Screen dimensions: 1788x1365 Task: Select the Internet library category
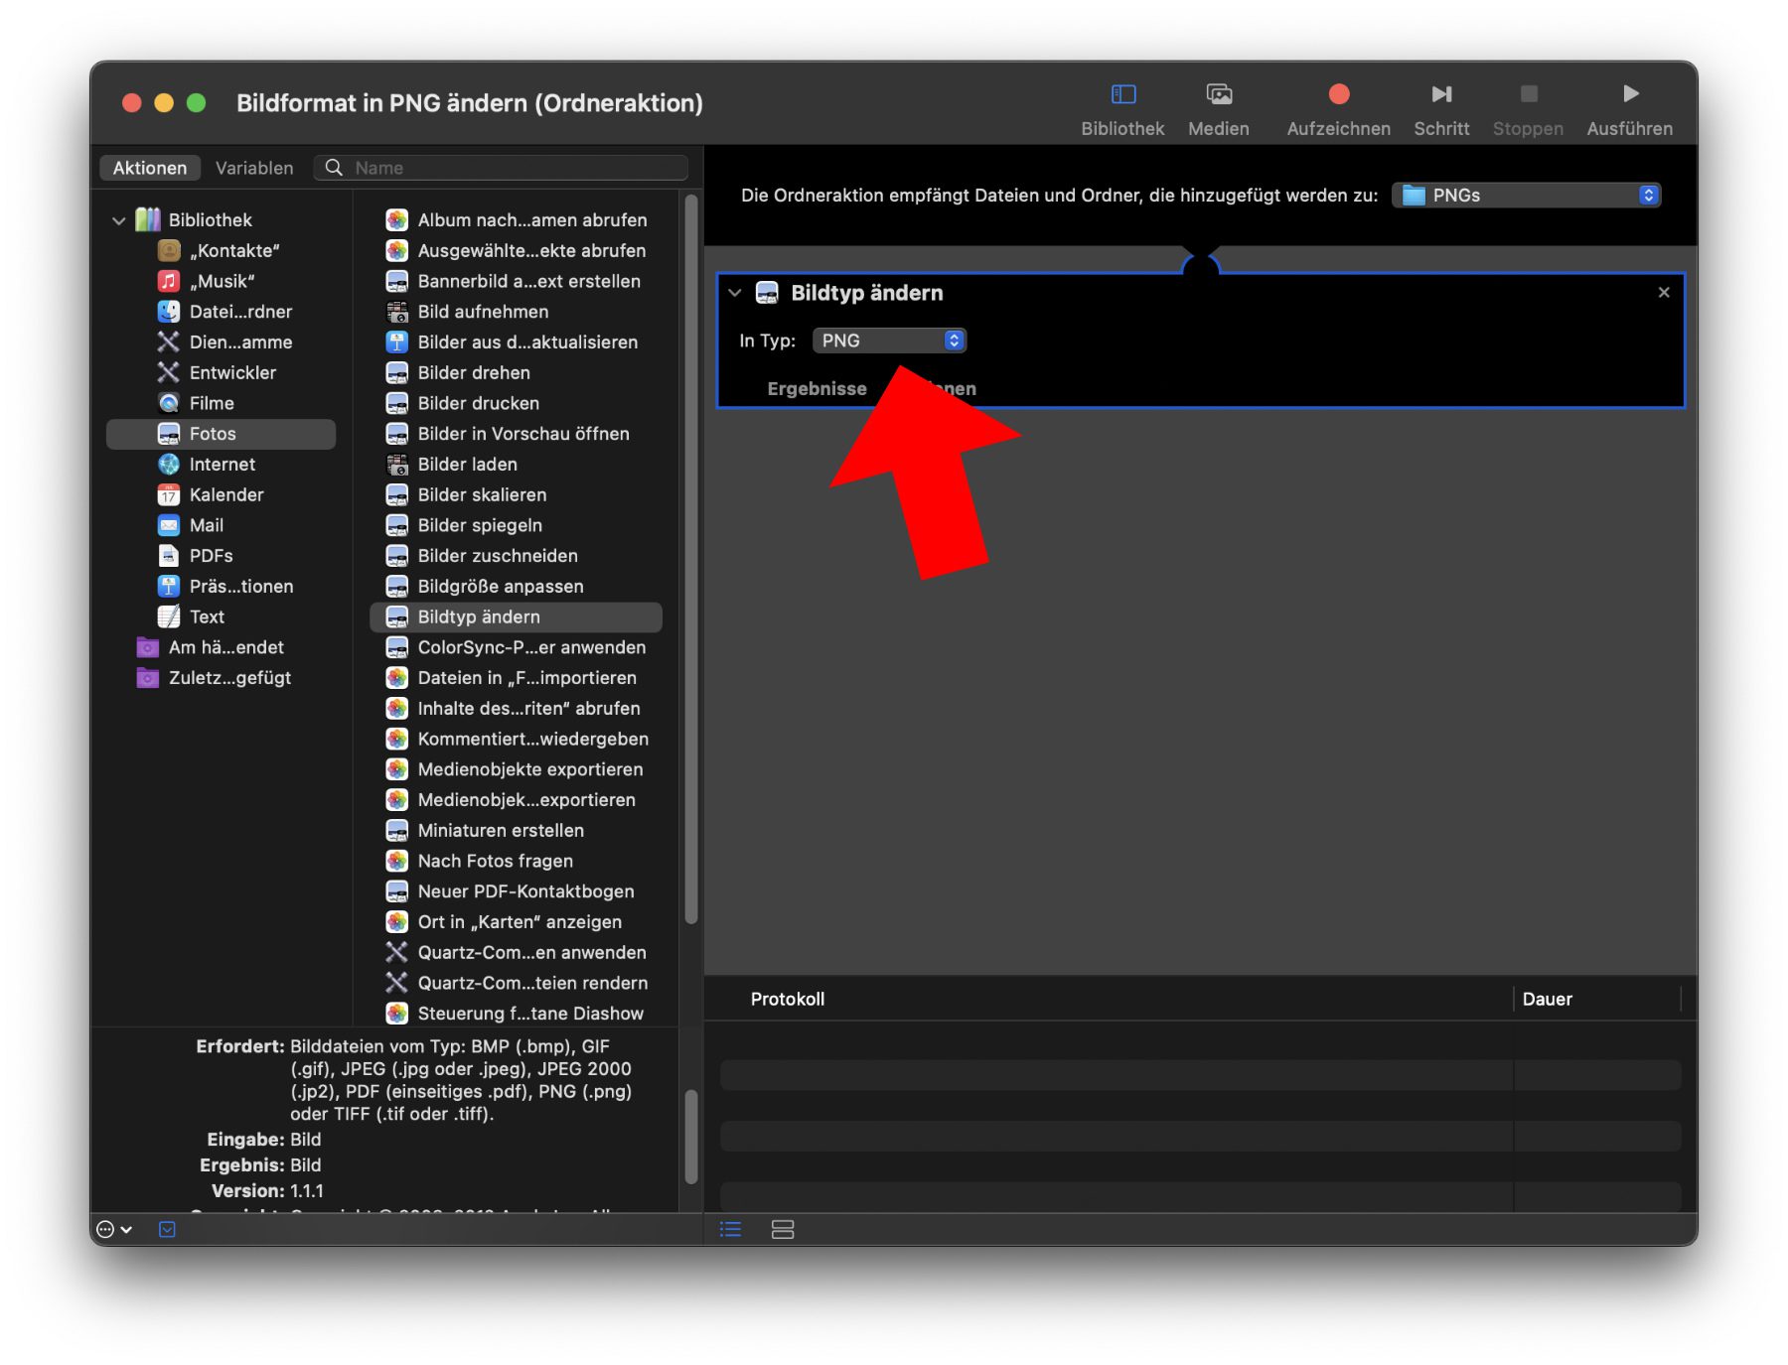[x=222, y=465]
